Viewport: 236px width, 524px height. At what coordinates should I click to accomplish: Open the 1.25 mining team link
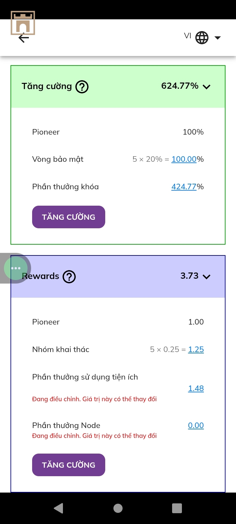coord(196,349)
